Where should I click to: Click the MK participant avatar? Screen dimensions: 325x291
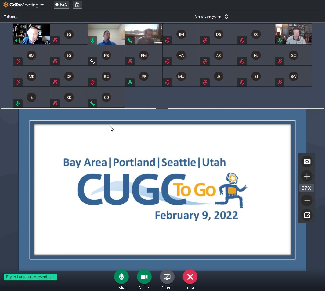[31, 76]
